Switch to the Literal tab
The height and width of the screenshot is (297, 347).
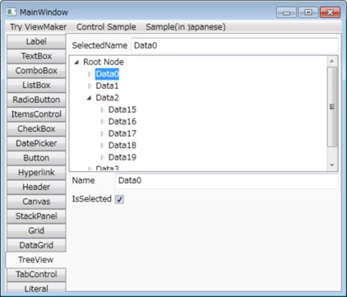pyautogui.click(x=36, y=287)
